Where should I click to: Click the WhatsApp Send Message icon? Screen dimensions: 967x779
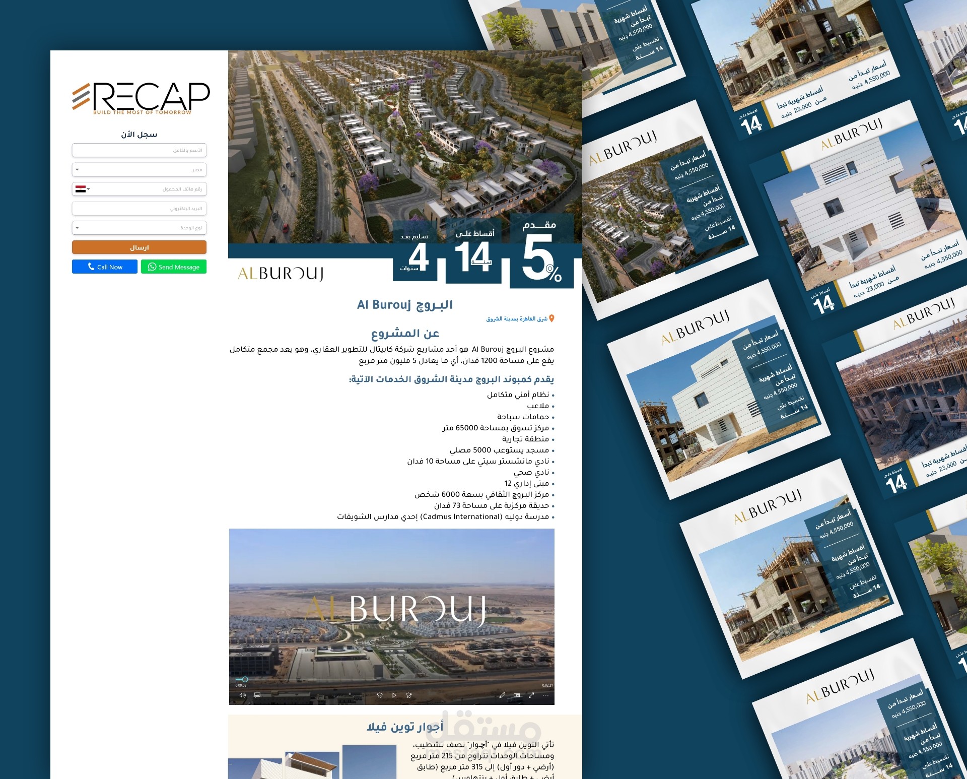(175, 266)
